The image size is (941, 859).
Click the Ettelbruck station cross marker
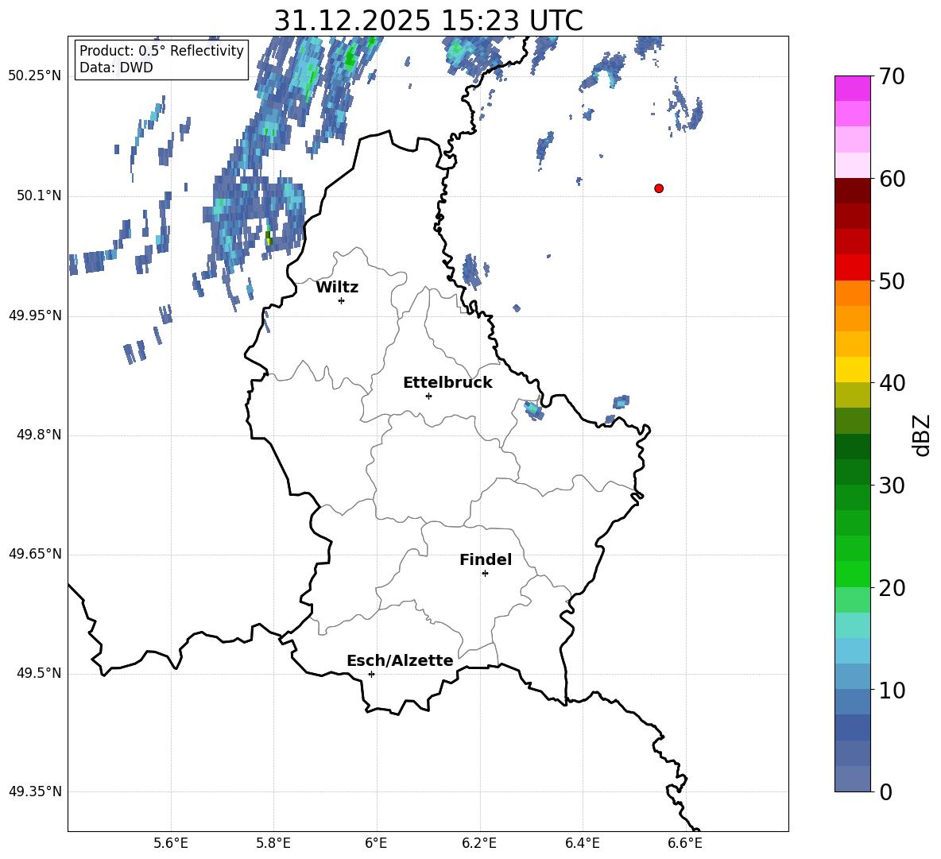coord(428,396)
